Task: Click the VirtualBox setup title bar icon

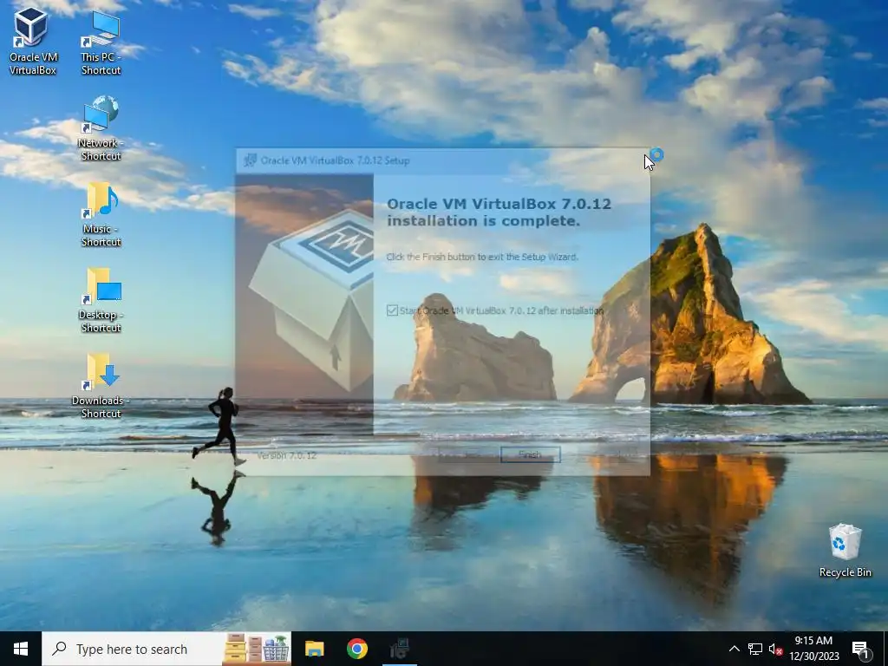Action: coord(250,160)
